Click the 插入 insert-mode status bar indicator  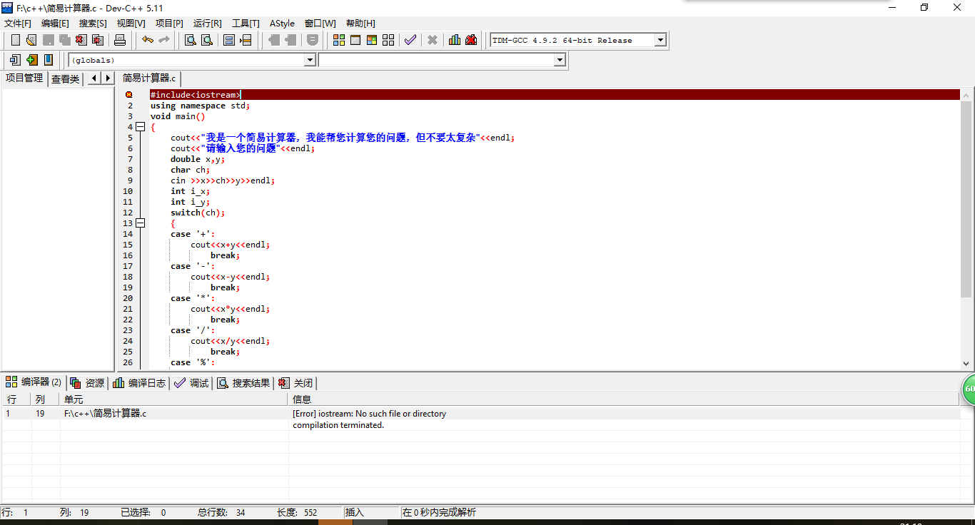(355, 512)
